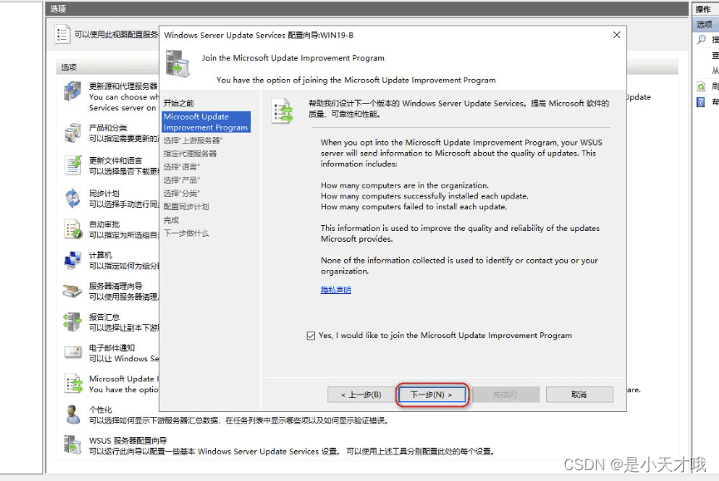Viewport: 719px width, 481px height.
Task: Click 电子邮件通知 option title
Action: tap(112, 348)
